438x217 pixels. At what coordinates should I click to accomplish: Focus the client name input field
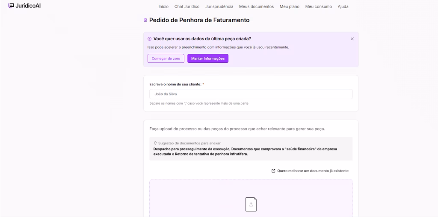coord(251,94)
